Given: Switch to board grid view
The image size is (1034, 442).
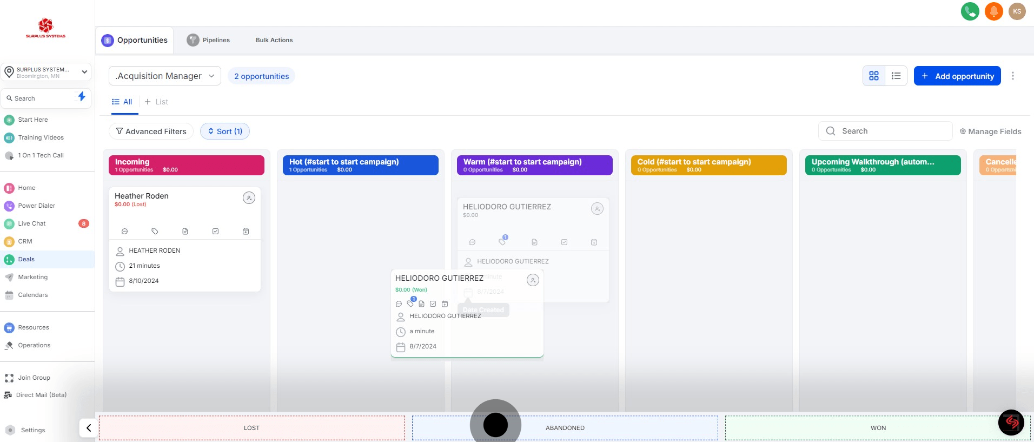Looking at the screenshot, I should 873,76.
